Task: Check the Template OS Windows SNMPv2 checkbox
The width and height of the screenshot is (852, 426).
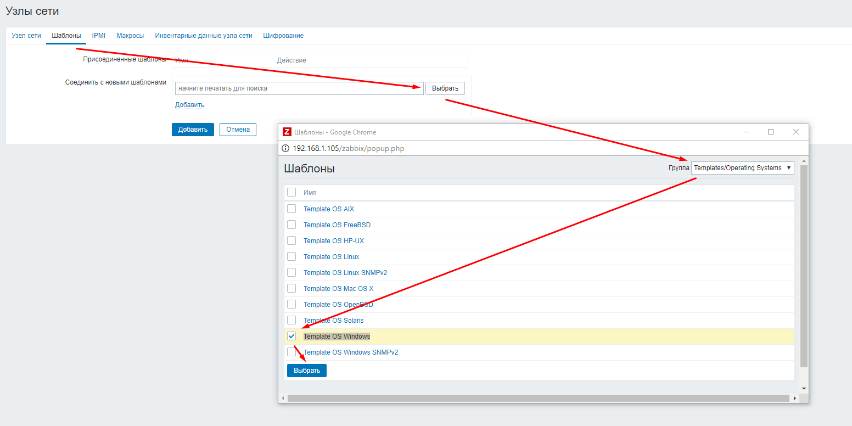Action: (292, 352)
